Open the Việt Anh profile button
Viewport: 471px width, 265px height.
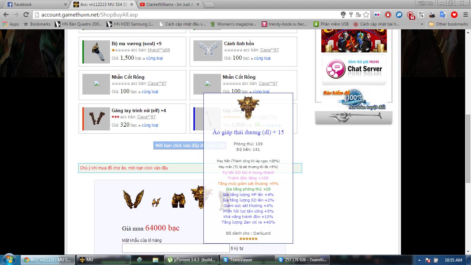[x=425, y=3]
